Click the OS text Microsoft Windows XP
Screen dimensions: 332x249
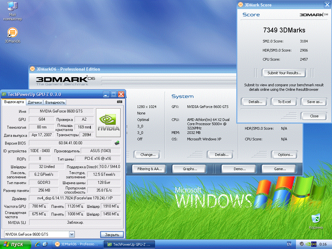pos(204,139)
